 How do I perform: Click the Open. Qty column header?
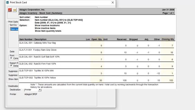pyautogui.click(x=97, y=39)
